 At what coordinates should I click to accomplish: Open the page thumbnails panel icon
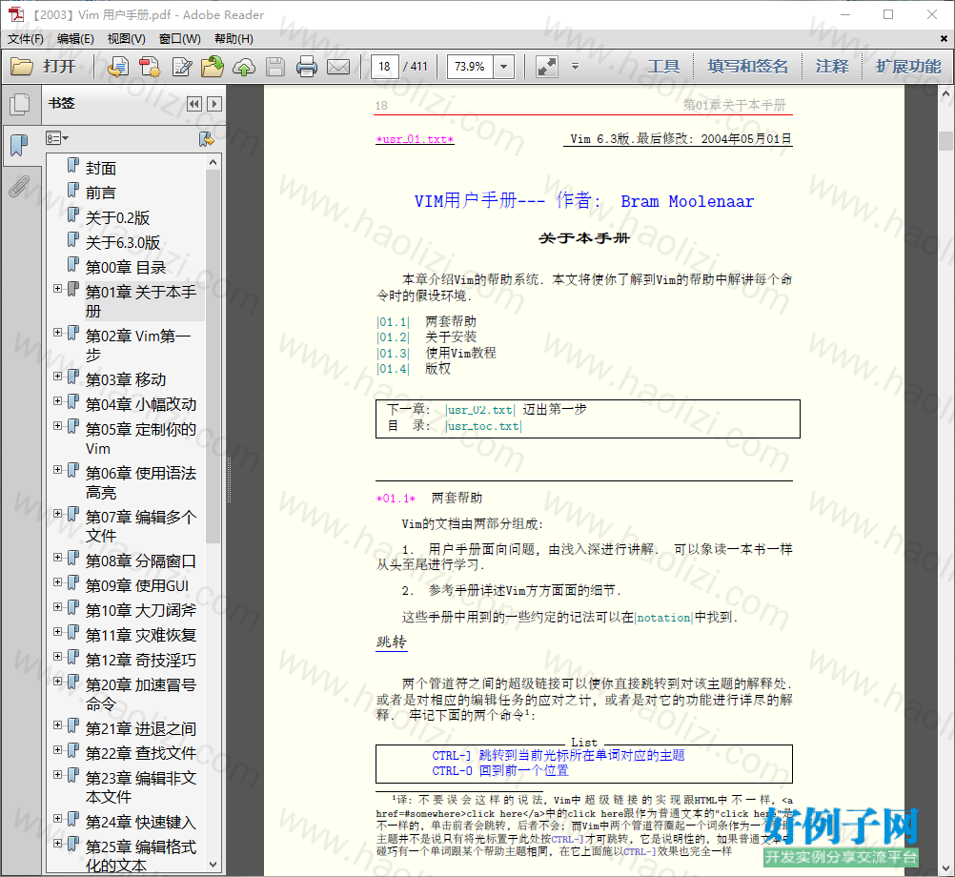coord(19,104)
